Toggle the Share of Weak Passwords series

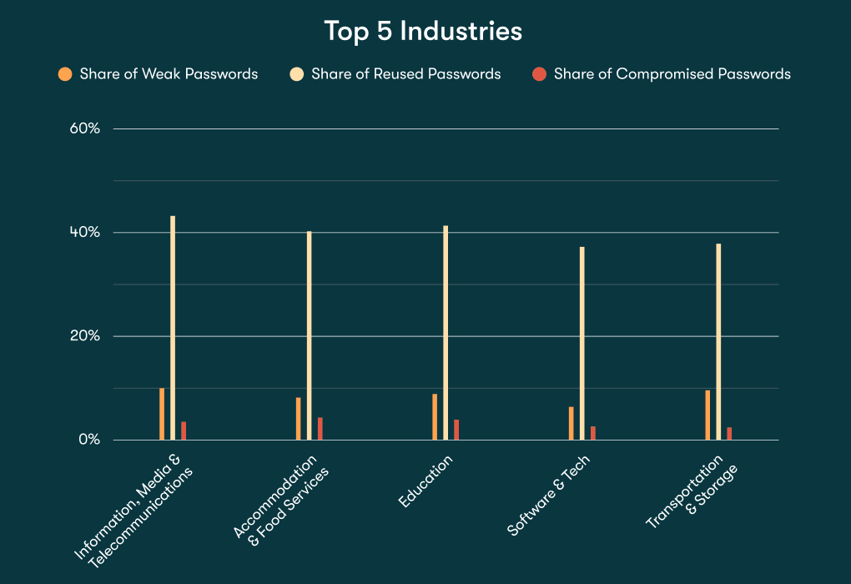pyautogui.click(x=159, y=73)
